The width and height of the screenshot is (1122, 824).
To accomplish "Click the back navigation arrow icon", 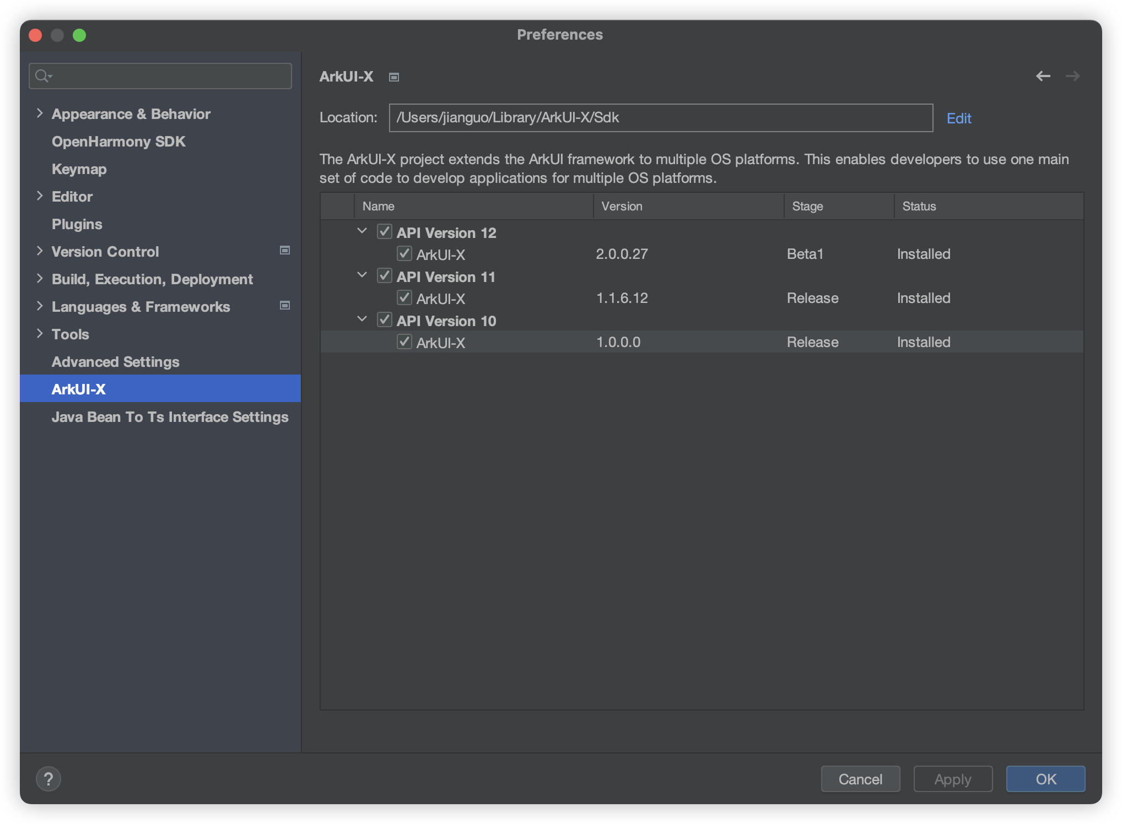I will (1044, 77).
